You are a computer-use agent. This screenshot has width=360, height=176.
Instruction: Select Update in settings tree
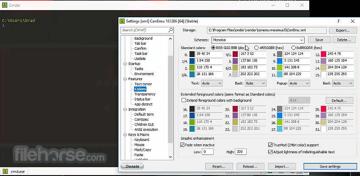[x=140, y=58]
